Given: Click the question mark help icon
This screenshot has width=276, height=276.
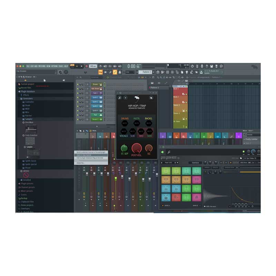Looking at the screenshot, I should tap(207, 66).
